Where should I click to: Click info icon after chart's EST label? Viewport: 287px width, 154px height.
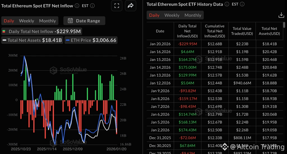92,6
